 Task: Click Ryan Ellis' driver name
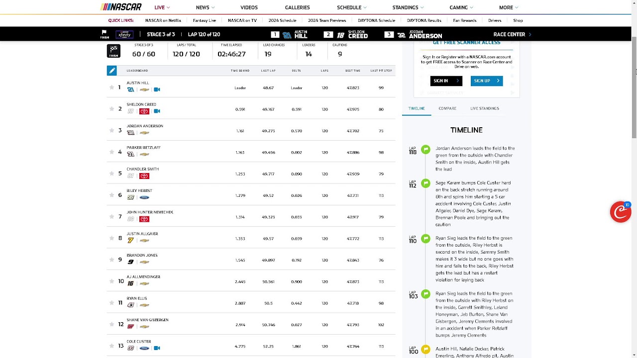(136, 298)
